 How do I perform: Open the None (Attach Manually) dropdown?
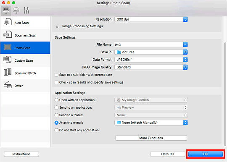(x=151, y=123)
